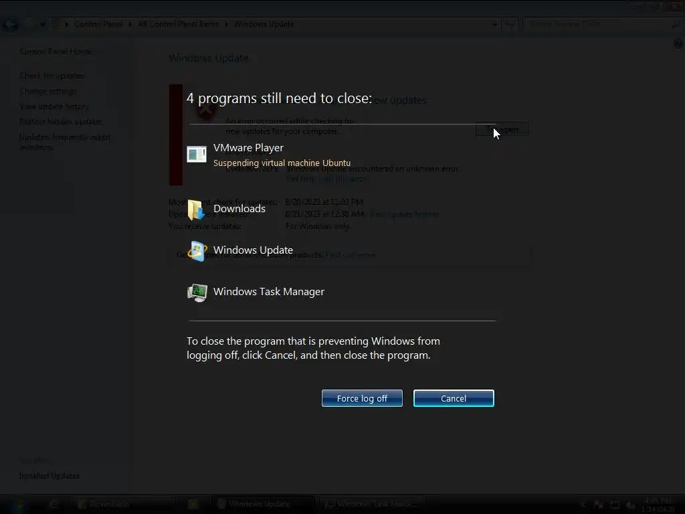The width and height of the screenshot is (685, 514).
Task: Click the Windows Update program icon in list
Action: [197, 251]
